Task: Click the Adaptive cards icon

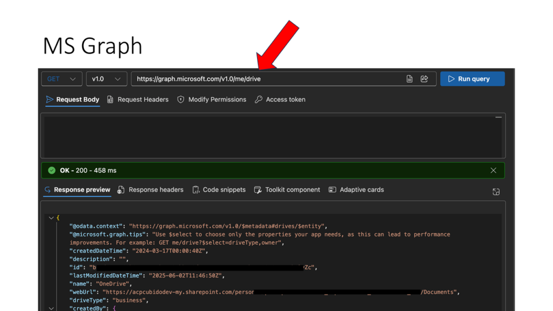Action: point(332,190)
